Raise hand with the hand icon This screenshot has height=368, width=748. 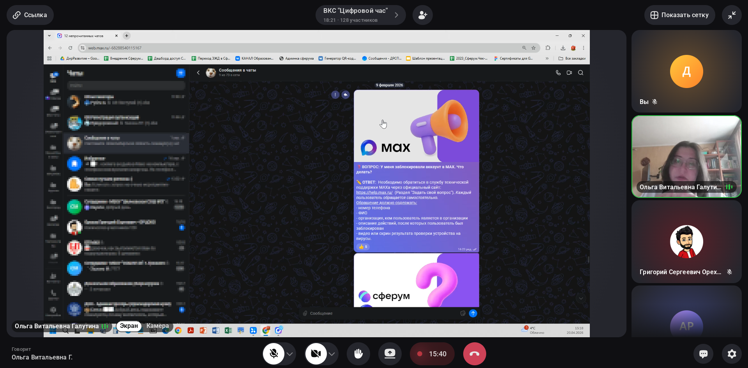[x=358, y=354]
